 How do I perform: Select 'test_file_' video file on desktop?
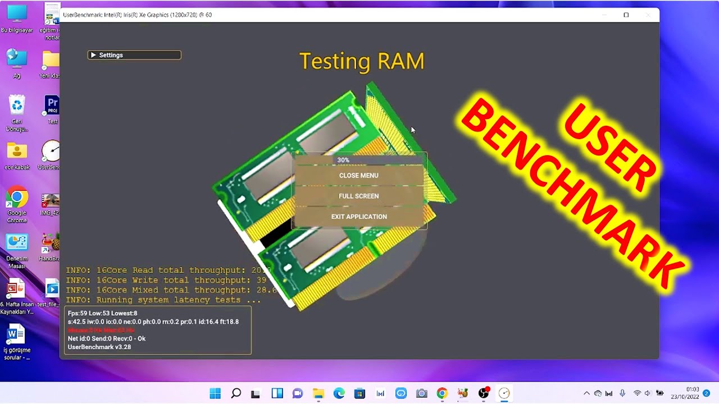tap(49, 293)
